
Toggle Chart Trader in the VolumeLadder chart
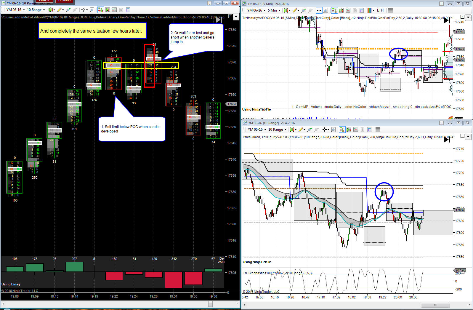point(100,10)
